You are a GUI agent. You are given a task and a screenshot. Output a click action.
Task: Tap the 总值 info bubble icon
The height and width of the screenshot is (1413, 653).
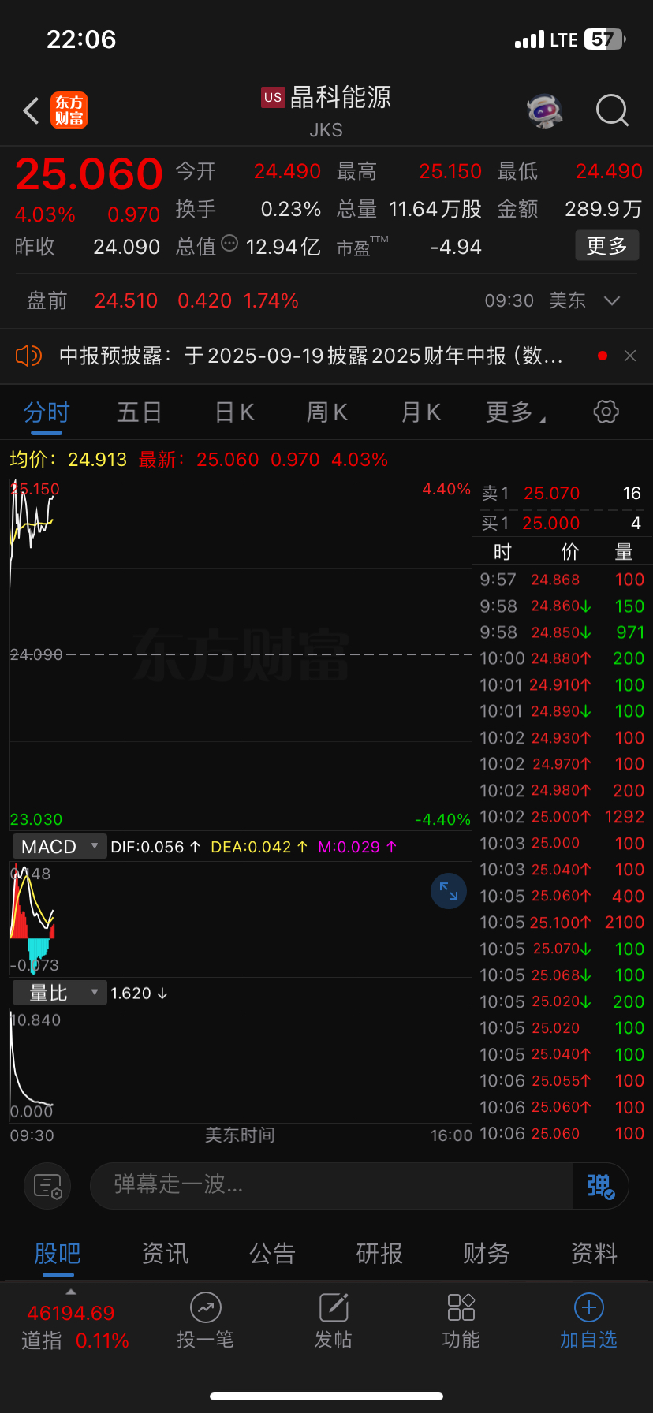[229, 244]
